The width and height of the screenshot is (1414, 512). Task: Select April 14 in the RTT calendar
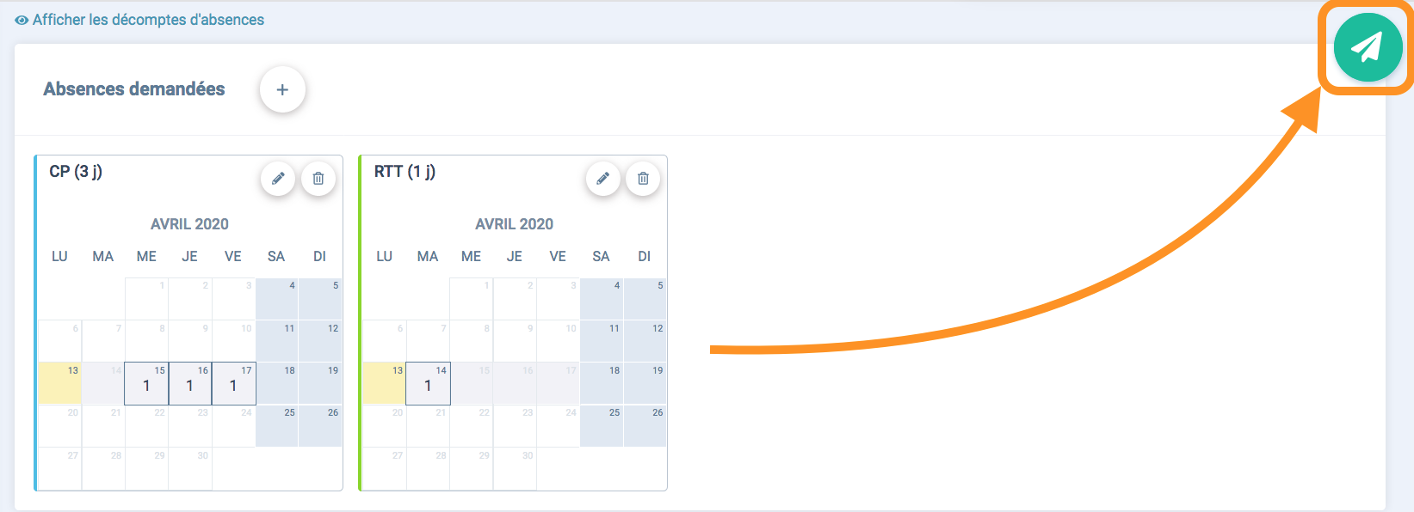[428, 383]
